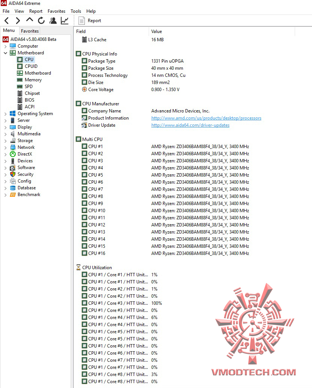Click the DirectX Xbox logo icon
Screen dimensions: 312x388
tap(13, 154)
